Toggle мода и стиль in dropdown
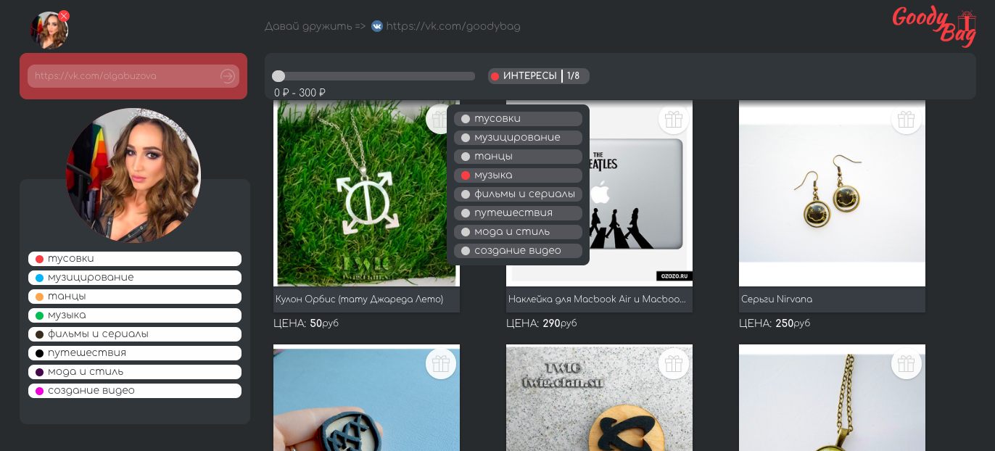This screenshot has height=451, width=995. point(518,232)
